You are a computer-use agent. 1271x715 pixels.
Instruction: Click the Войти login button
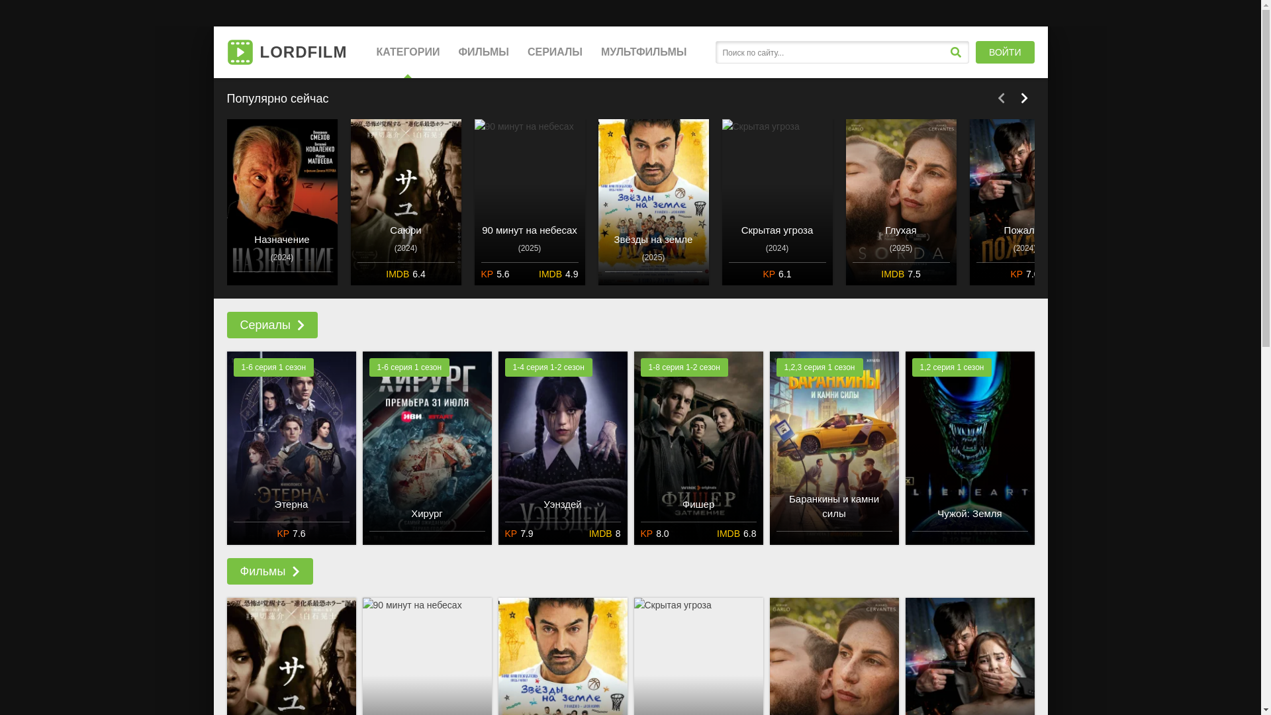[x=1004, y=52]
